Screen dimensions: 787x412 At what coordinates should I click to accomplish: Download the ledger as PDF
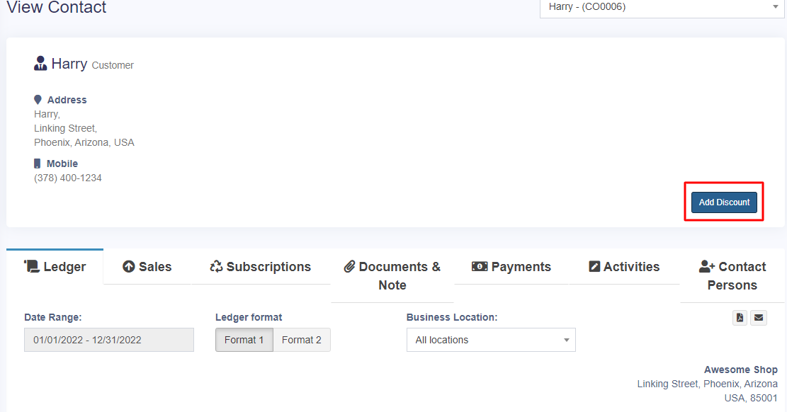[740, 318]
